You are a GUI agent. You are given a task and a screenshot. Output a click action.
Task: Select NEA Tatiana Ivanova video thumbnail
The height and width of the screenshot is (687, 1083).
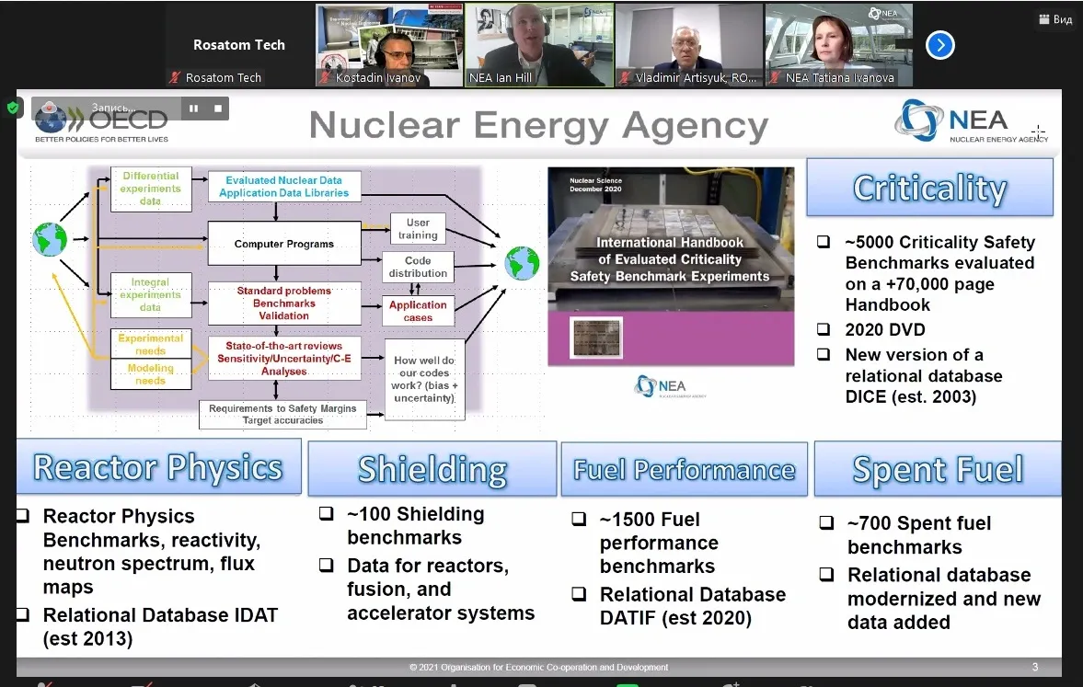point(839,46)
